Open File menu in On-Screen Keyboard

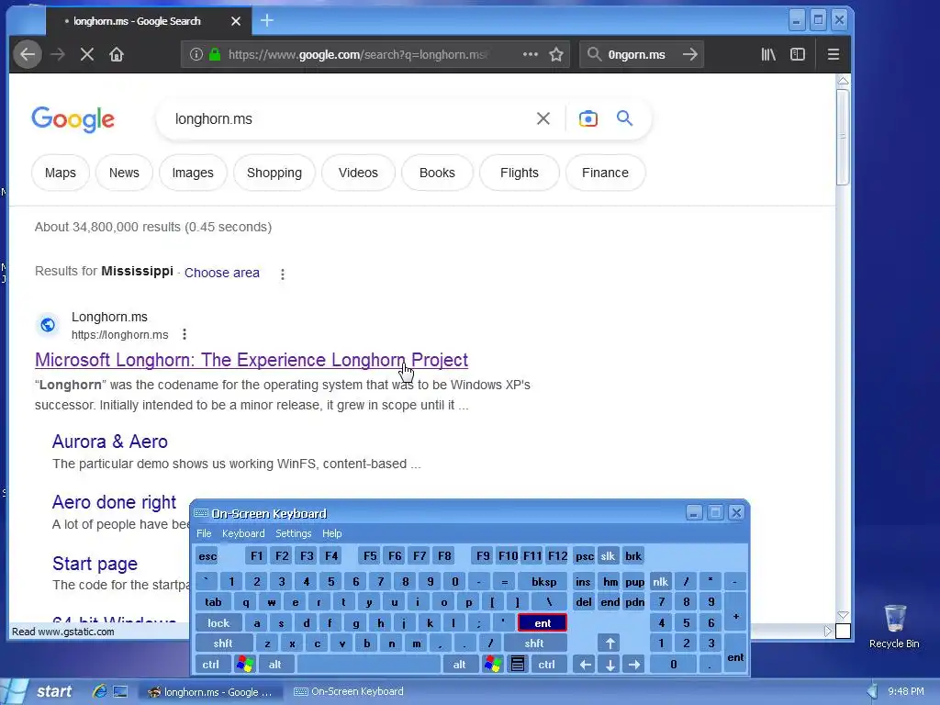pos(204,533)
